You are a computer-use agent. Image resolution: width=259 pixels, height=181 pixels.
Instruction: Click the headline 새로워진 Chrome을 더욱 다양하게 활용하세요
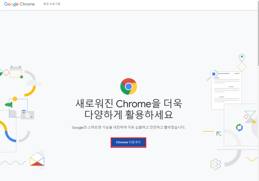point(129,109)
